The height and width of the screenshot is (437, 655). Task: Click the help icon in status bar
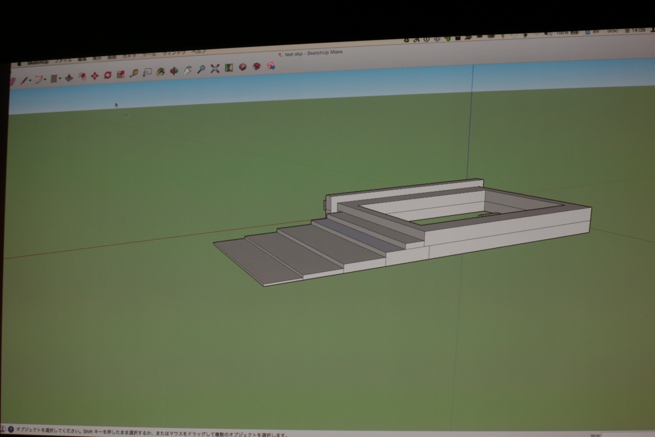click(11, 429)
